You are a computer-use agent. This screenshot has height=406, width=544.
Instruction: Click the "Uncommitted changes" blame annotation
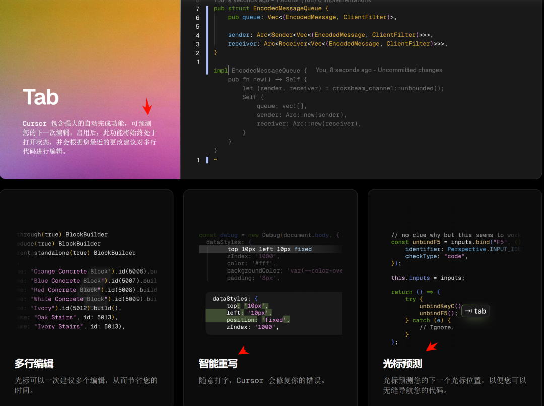coord(410,70)
